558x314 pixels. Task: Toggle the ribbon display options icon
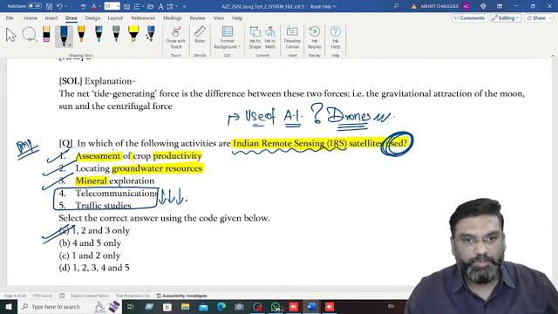pos(500,6)
